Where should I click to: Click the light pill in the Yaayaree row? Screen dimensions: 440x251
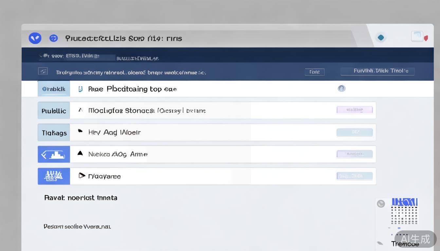pos(355,176)
